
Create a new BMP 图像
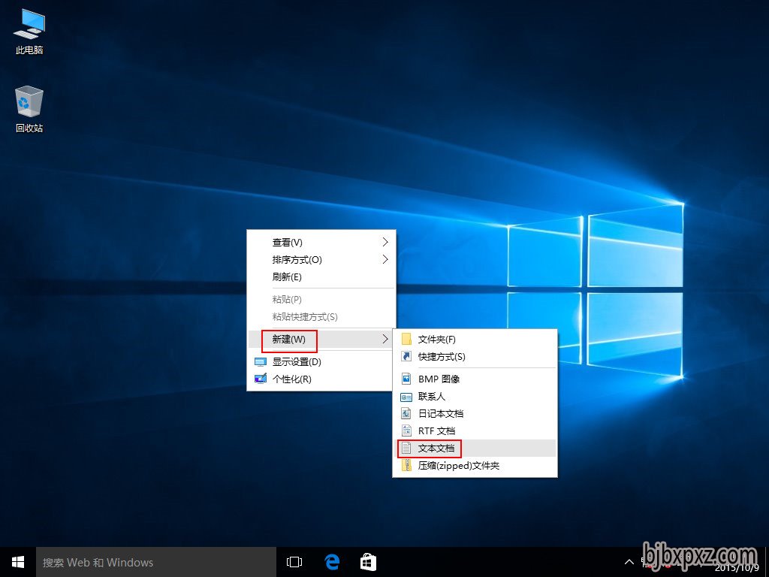coord(475,379)
